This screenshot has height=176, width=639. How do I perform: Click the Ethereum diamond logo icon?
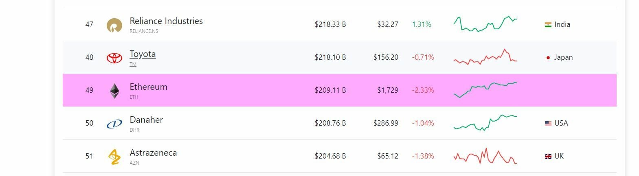[x=114, y=91]
